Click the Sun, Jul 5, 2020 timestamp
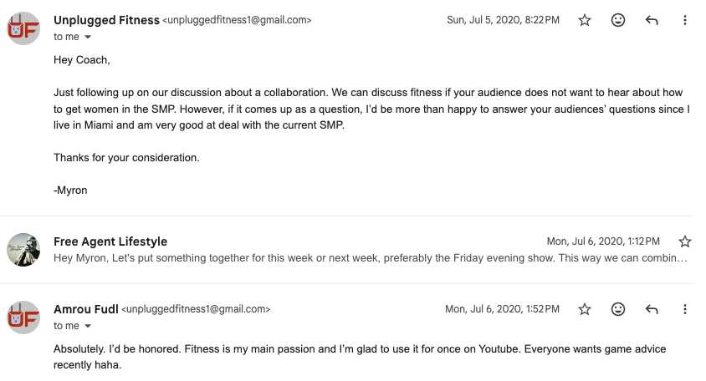Viewport: 706px width, 381px height. click(x=503, y=20)
